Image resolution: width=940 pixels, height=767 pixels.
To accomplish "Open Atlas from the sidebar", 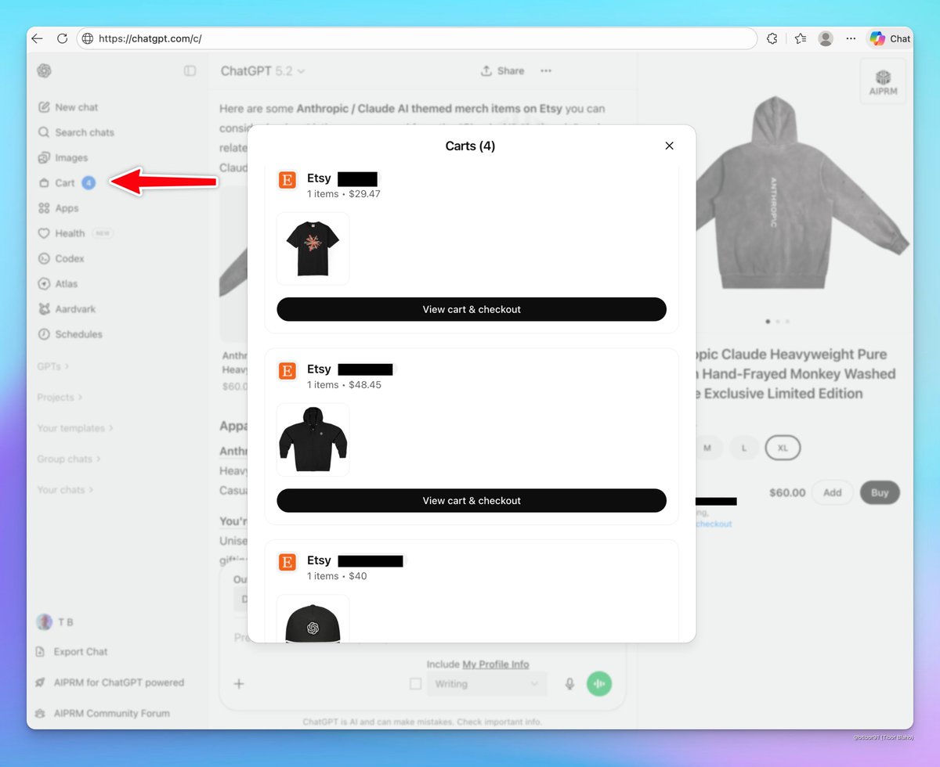I will pyautogui.click(x=67, y=283).
